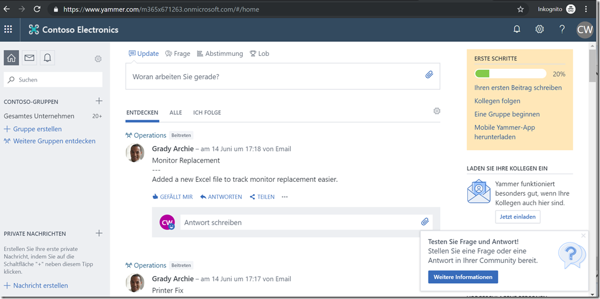This screenshot has height=299, width=600.
Task: Open Eine Gruppe beginnen link
Action: [507, 114]
